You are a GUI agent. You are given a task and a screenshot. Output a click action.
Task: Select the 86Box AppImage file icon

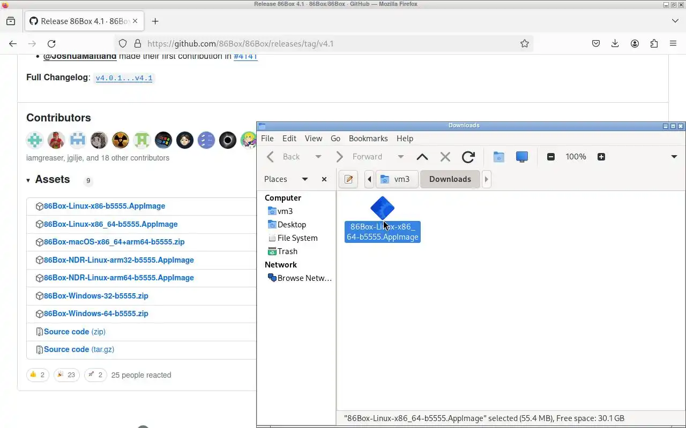click(x=382, y=208)
